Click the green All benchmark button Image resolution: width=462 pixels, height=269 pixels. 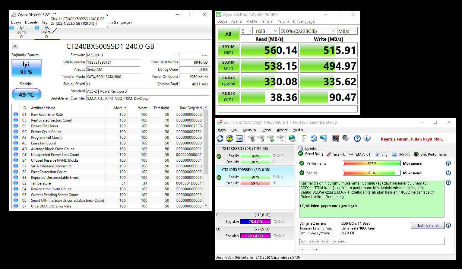228,34
